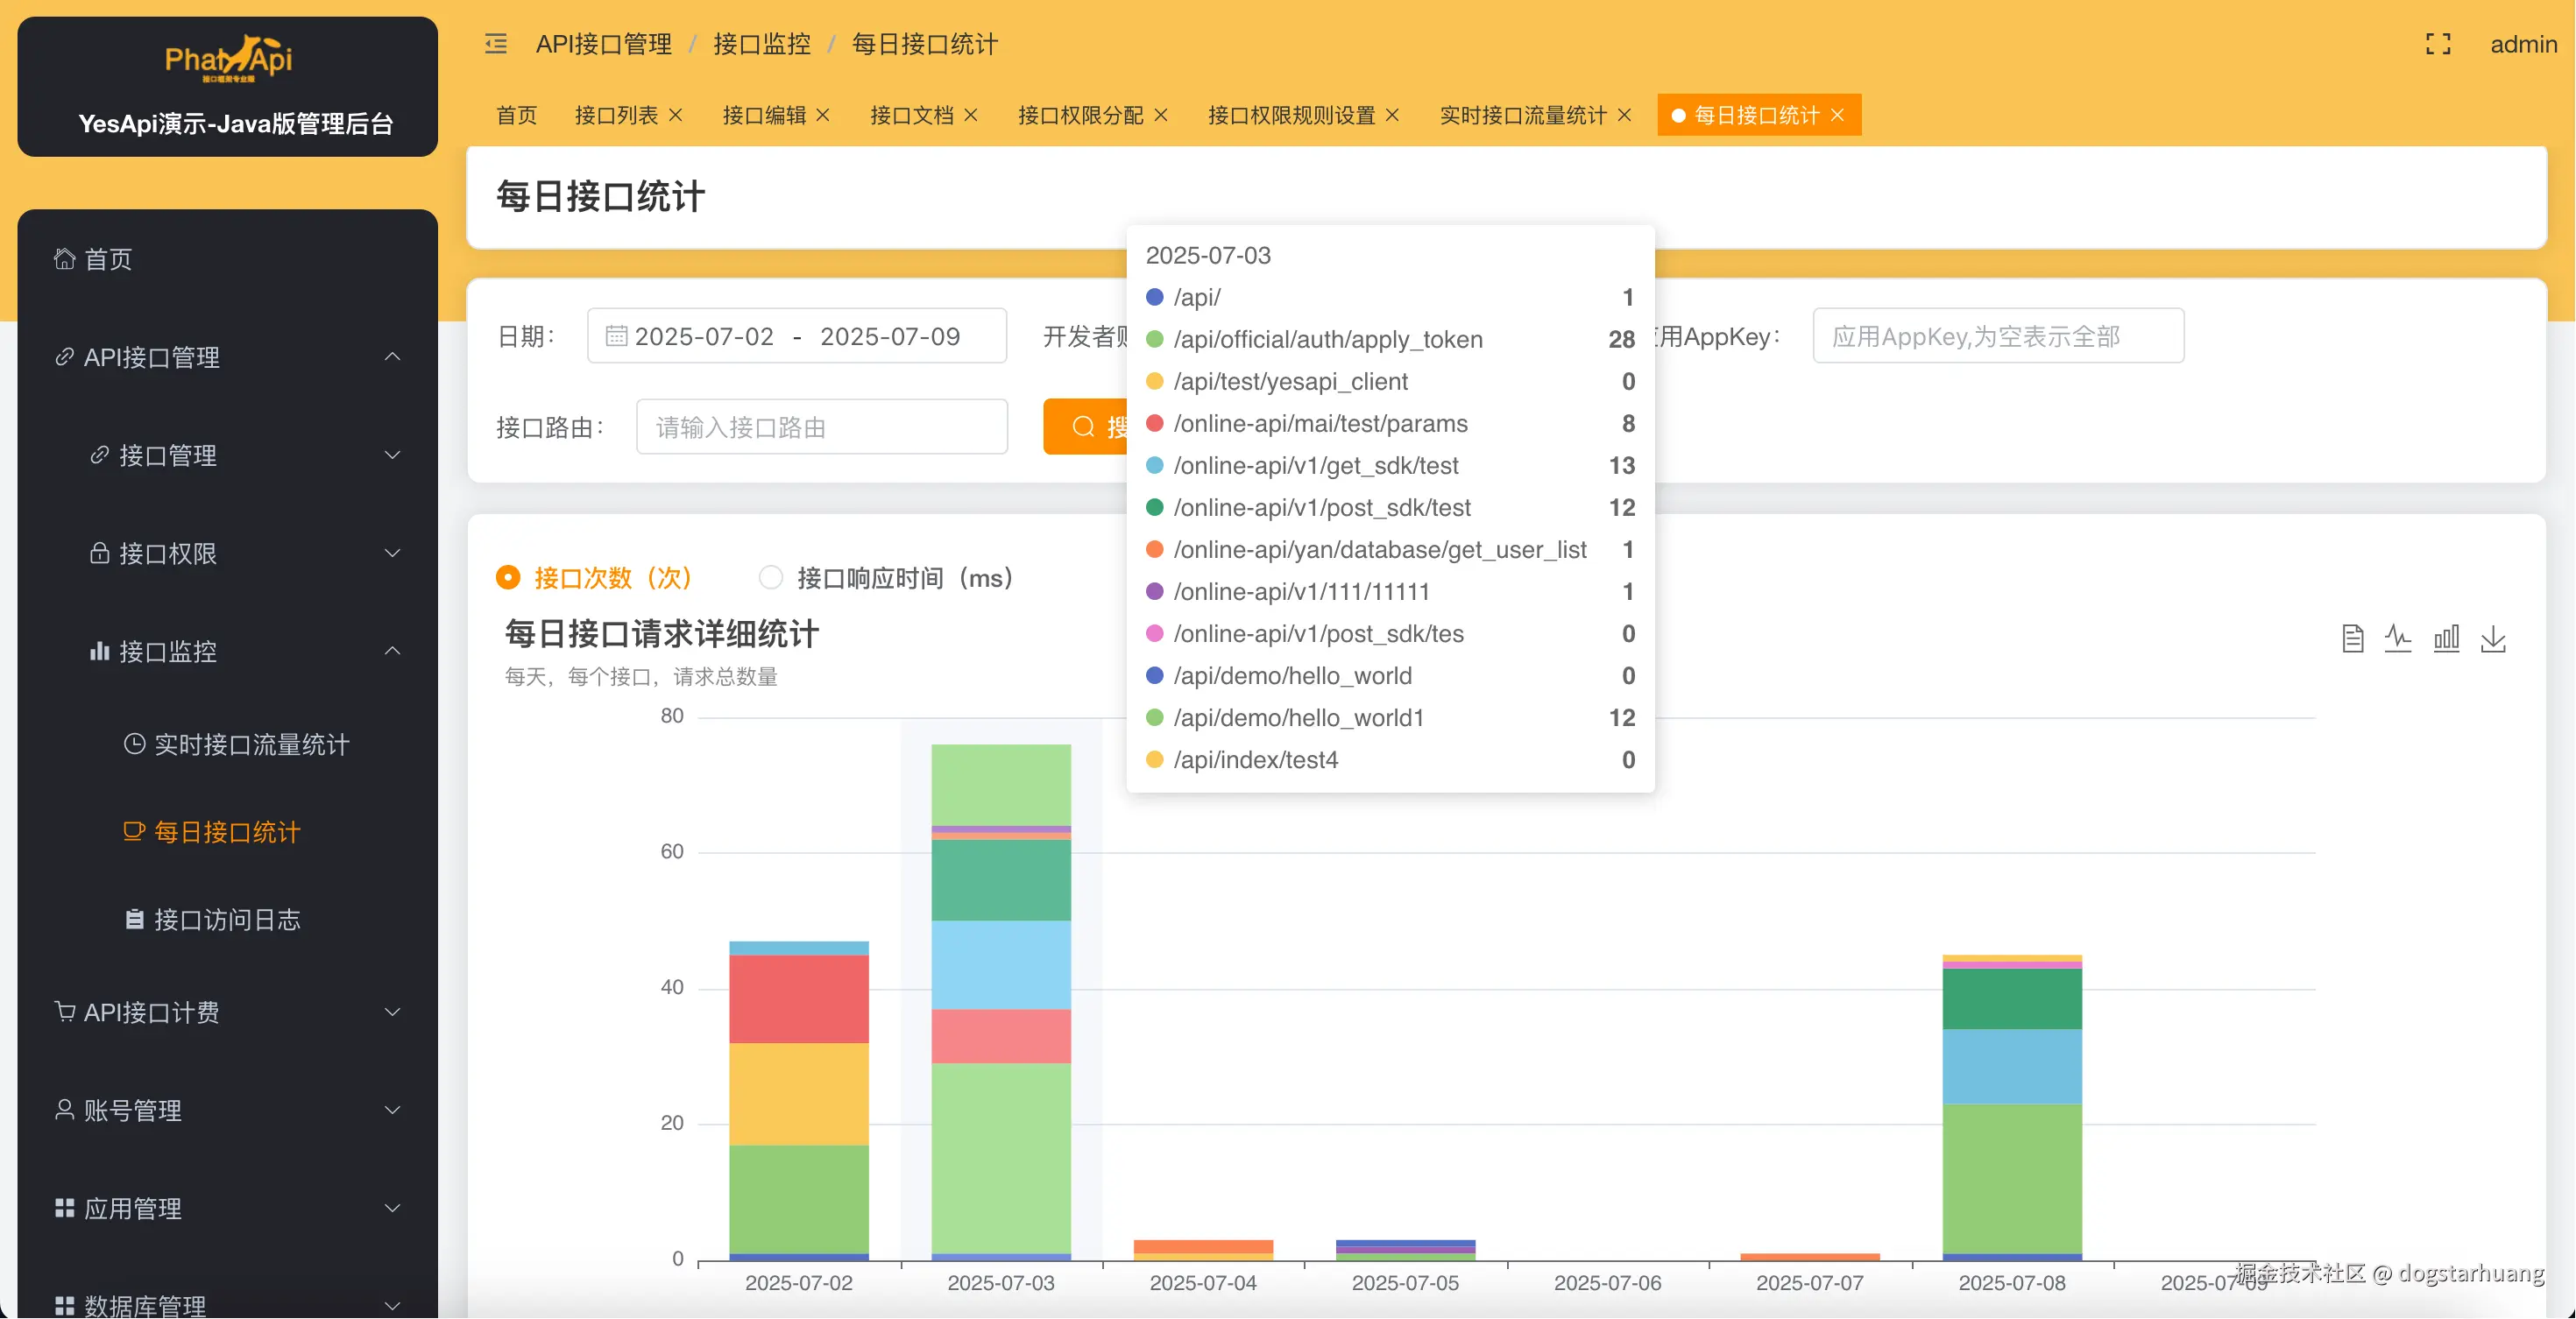Click the 2025-07-08 stacked bar
Viewport: 2576px width, 1319px height.
[x=2012, y=1109]
